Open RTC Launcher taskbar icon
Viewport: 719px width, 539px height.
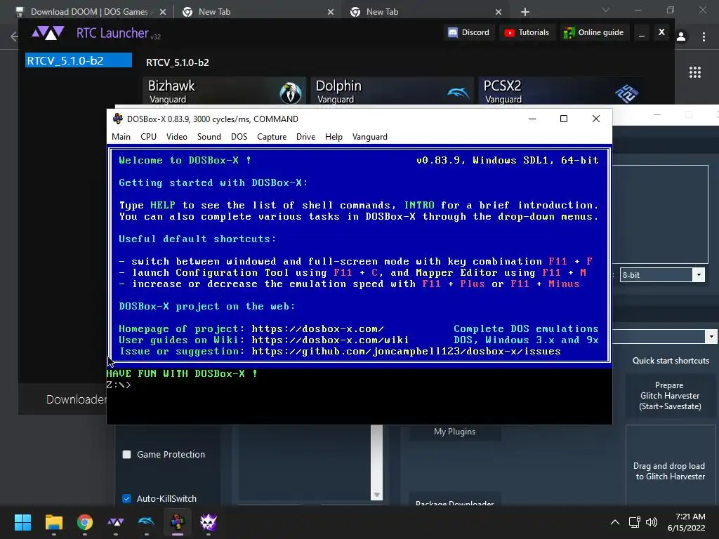(116, 522)
